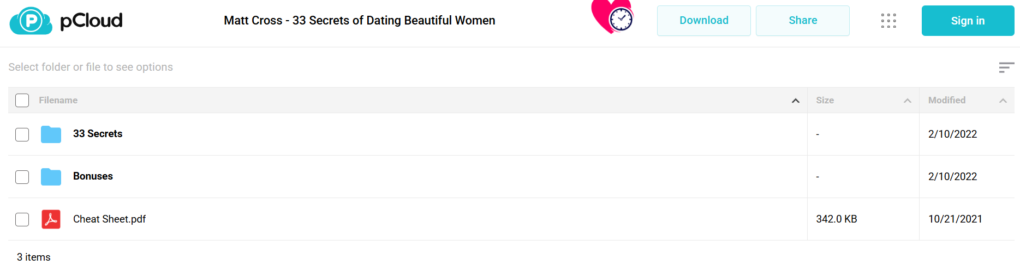Image resolution: width=1020 pixels, height=265 pixels.
Task: Click the Download button
Action: (x=704, y=21)
